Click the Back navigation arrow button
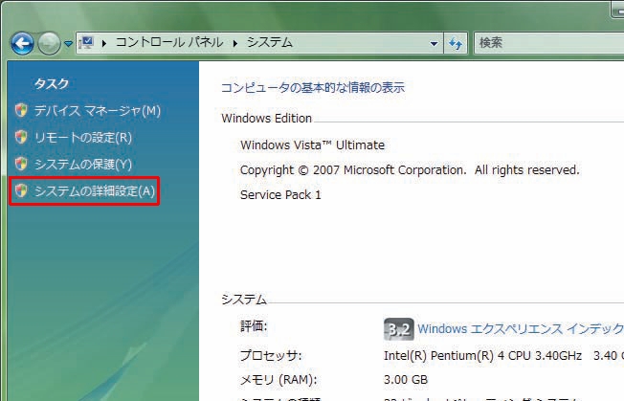The width and height of the screenshot is (624, 401). [x=22, y=43]
